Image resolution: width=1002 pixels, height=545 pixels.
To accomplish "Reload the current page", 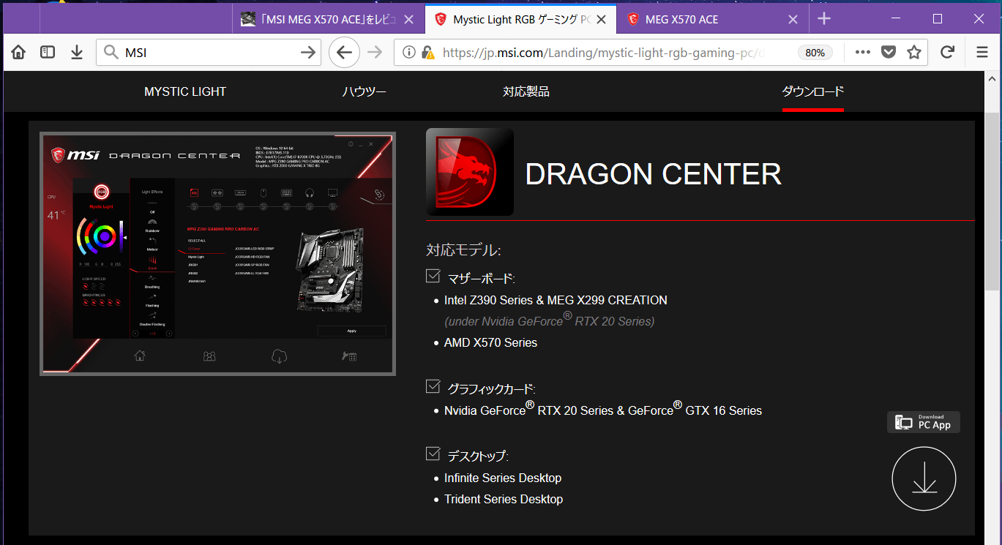I will [947, 53].
